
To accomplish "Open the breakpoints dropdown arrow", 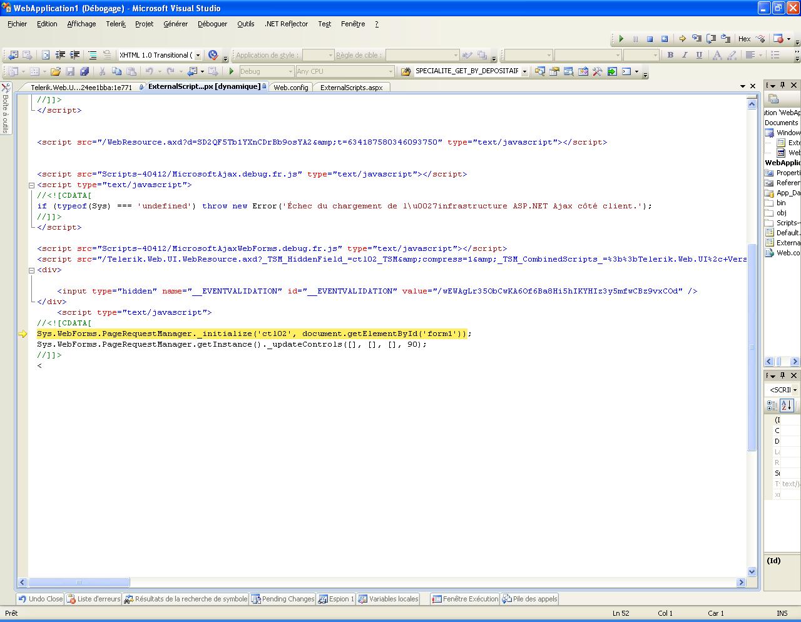I will coord(788,39).
